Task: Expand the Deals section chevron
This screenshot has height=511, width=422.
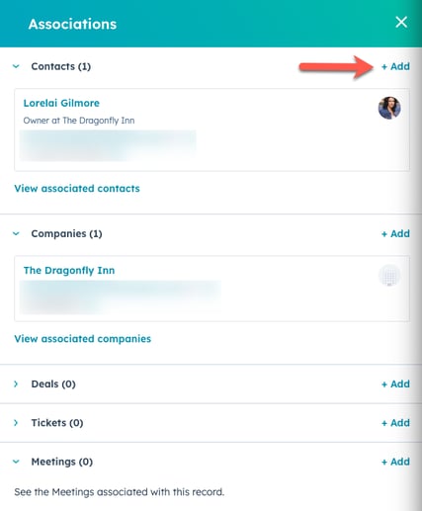Action: (16, 383)
